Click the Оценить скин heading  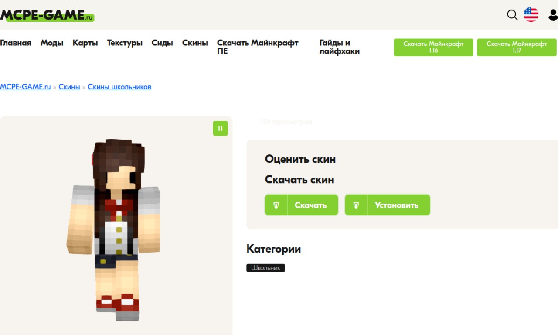pyautogui.click(x=300, y=159)
